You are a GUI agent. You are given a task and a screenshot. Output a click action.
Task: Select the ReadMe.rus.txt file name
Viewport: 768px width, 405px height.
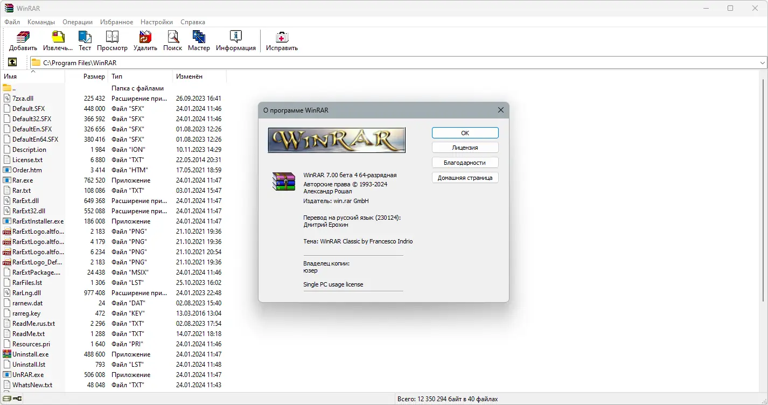pos(33,324)
